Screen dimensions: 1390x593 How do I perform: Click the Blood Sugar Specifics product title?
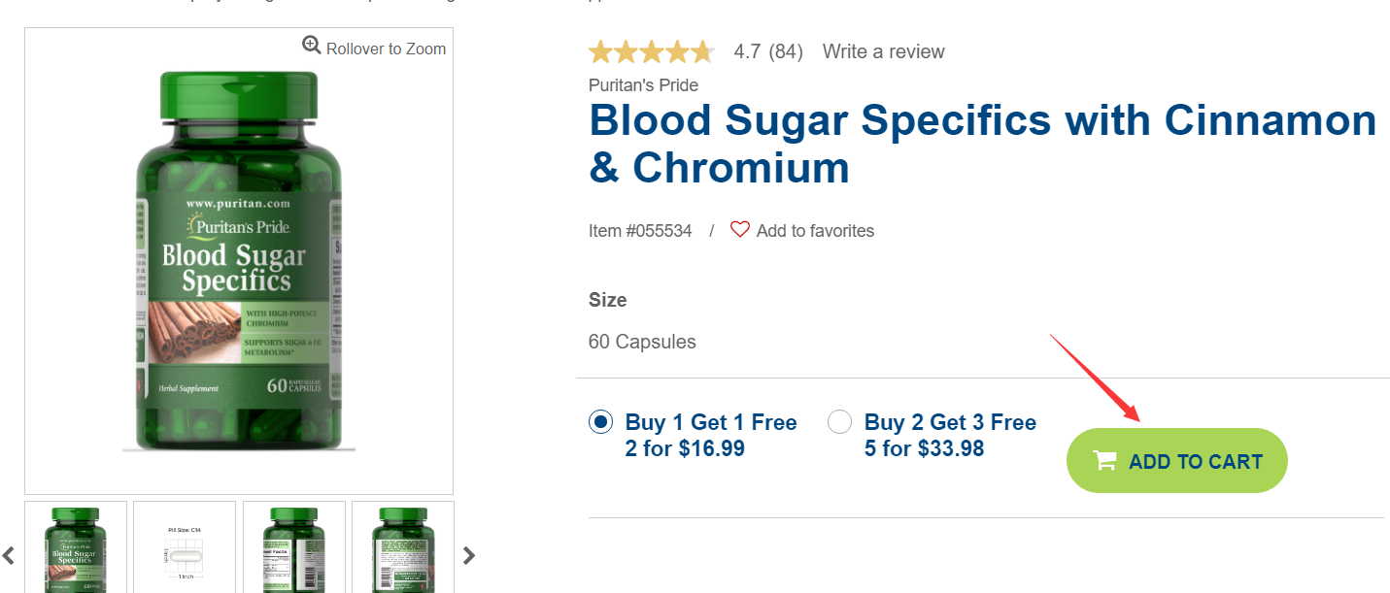tap(982, 144)
